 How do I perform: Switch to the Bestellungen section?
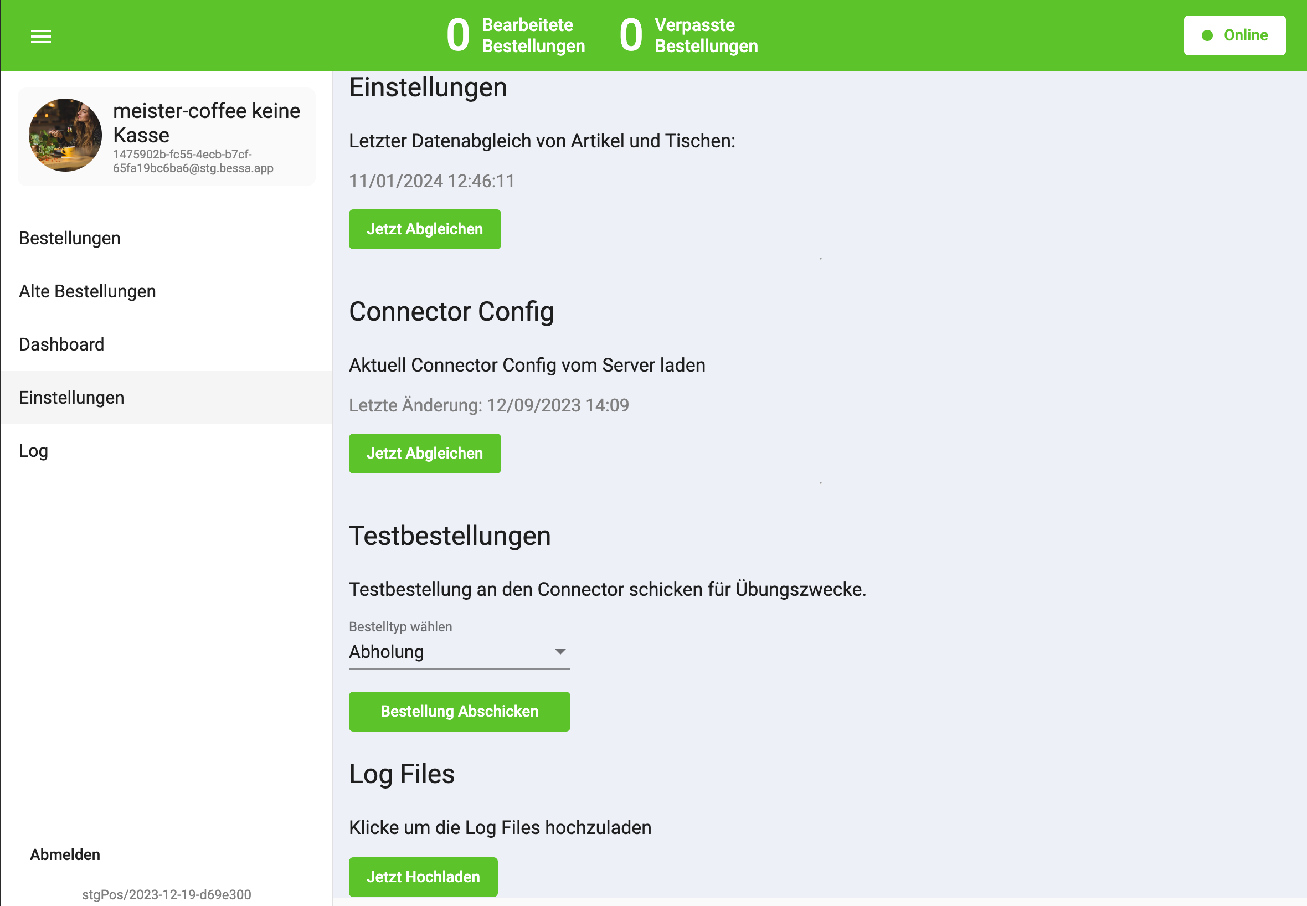(69, 238)
